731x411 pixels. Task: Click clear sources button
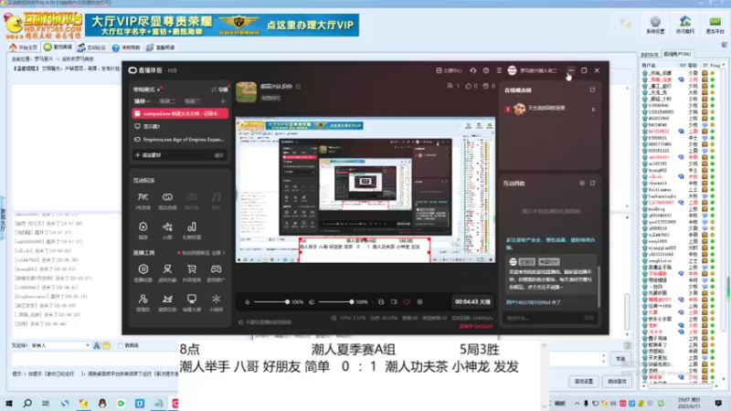[x=218, y=155]
